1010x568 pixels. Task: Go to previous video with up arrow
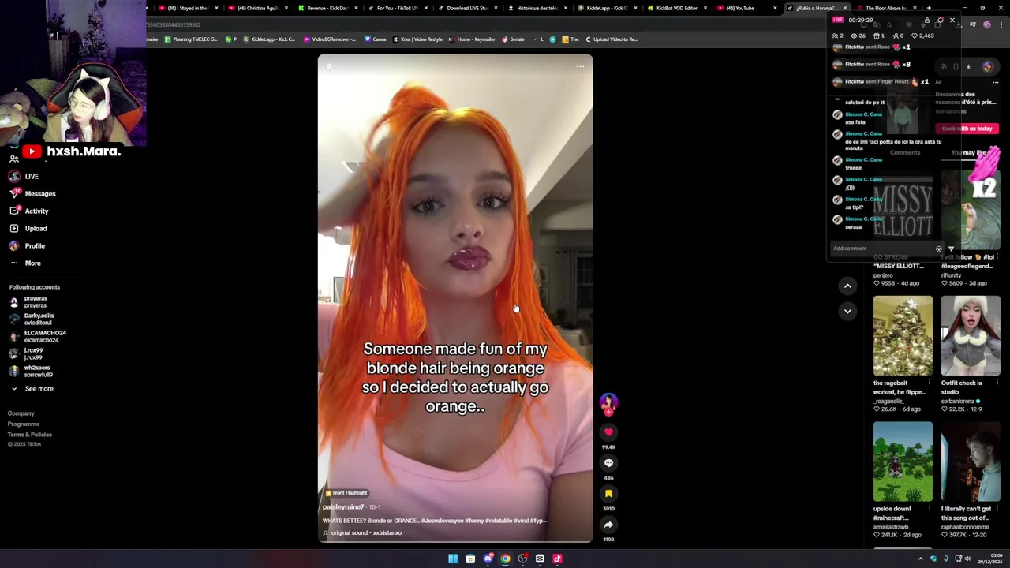click(847, 286)
